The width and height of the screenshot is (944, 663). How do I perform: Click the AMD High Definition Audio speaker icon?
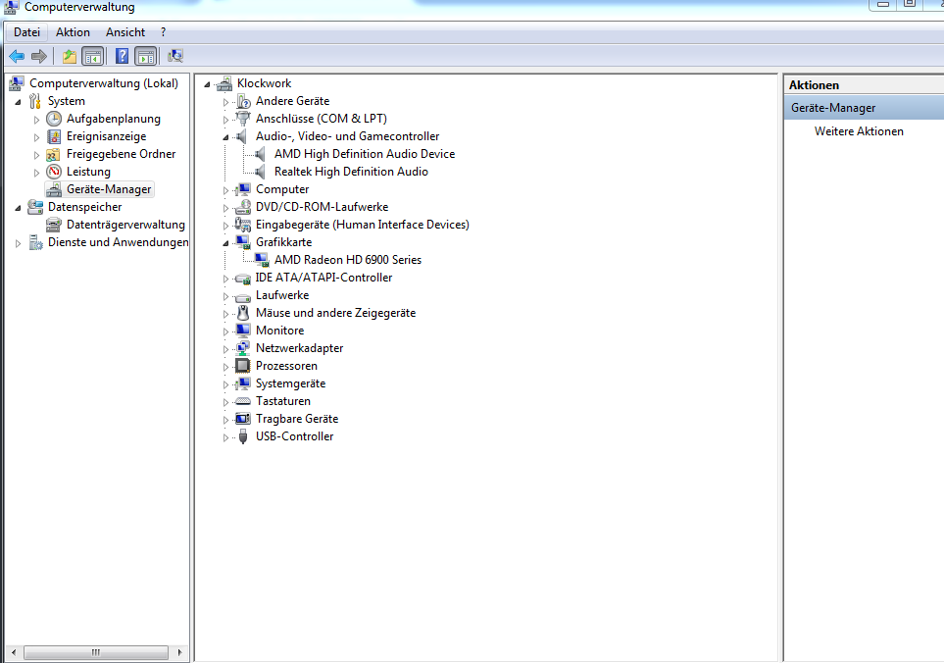261,154
